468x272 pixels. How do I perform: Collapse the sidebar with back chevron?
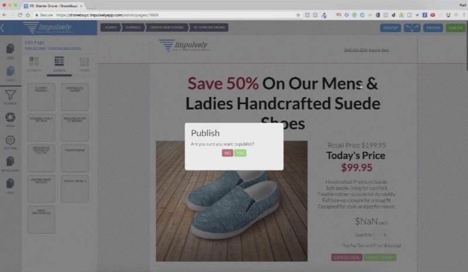2,27
